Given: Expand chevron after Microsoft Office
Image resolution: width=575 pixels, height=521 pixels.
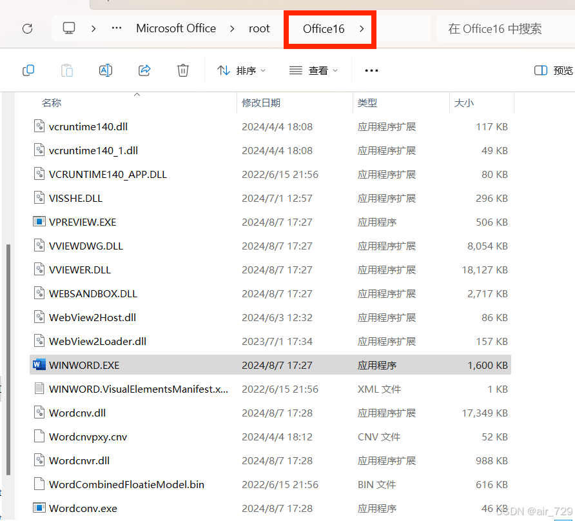Looking at the screenshot, I should point(232,28).
